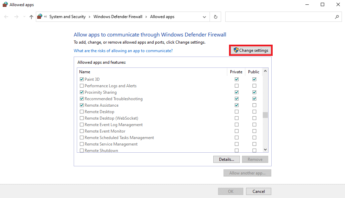Viewport: 345px width, 198px height.
Task: Check Remote Event Log Management Public checkbox
Action: (x=254, y=125)
